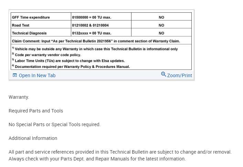Click the NO cell in GFF Time row
Image resolution: width=243 pixels, height=167 pixels.
(x=161, y=17)
